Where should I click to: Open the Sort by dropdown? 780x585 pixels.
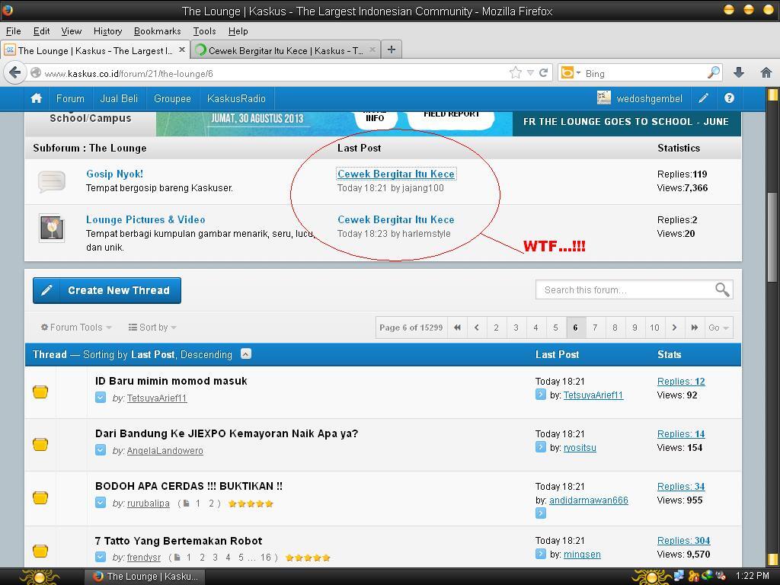[x=152, y=328]
